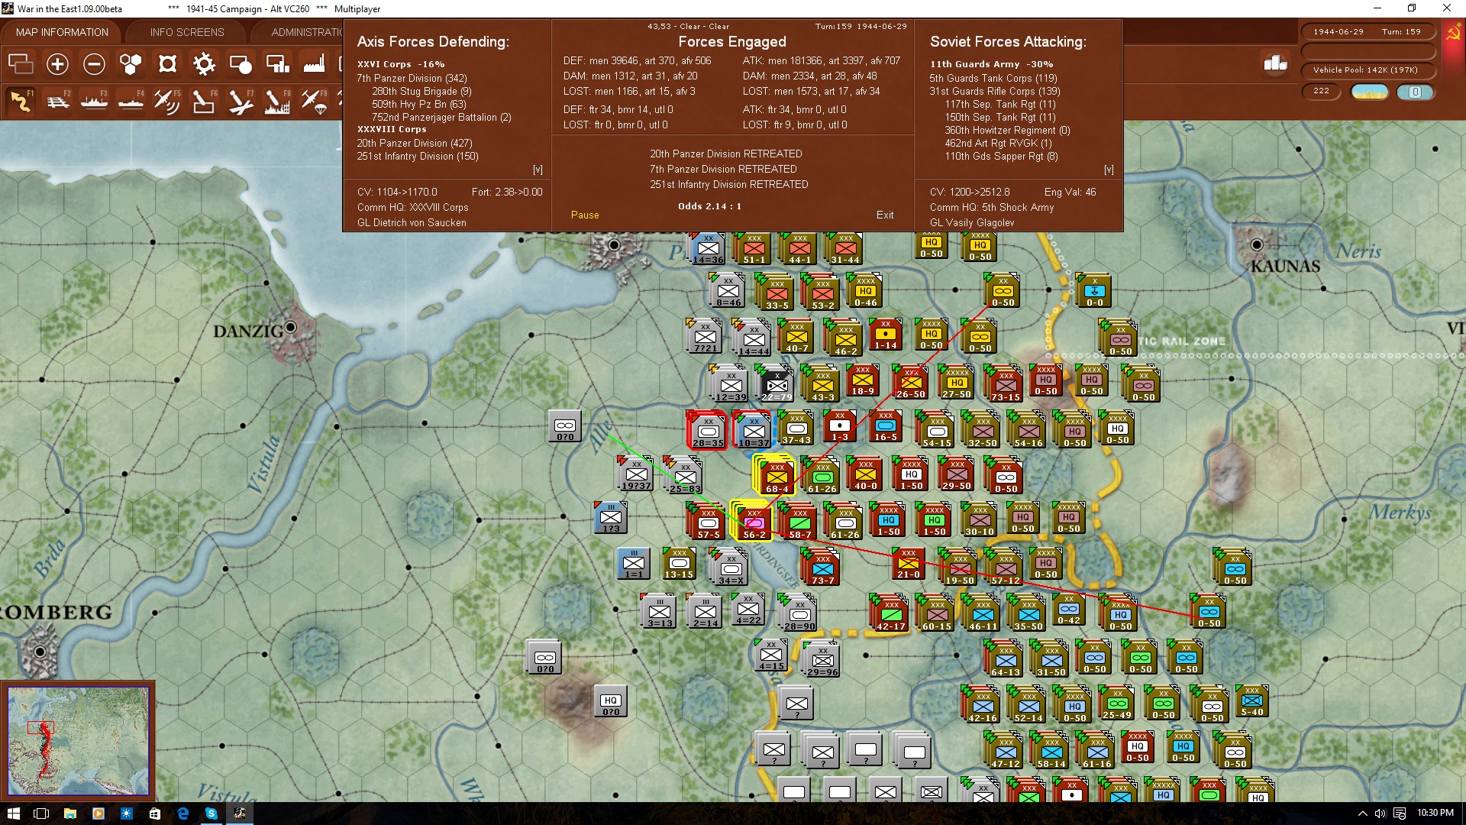Expand Axis forces list arrow
This screenshot has width=1466, height=825.
(x=538, y=170)
